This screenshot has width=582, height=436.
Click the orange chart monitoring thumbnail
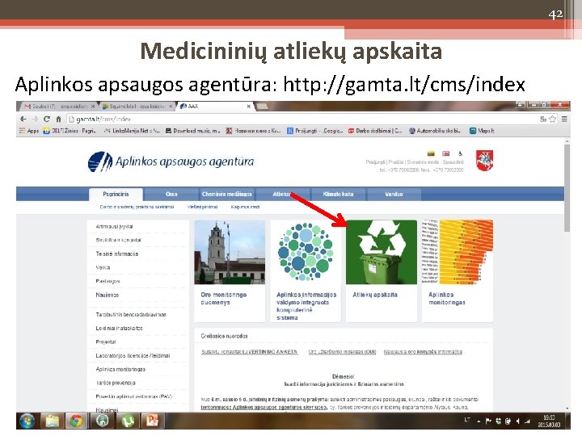[x=458, y=252]
